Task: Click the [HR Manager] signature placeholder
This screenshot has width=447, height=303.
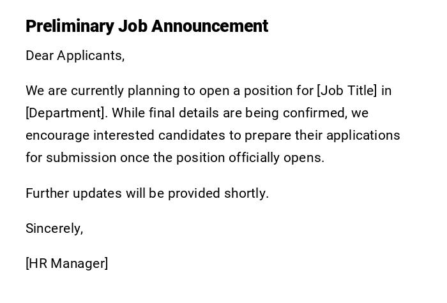Action: (67, 263)
